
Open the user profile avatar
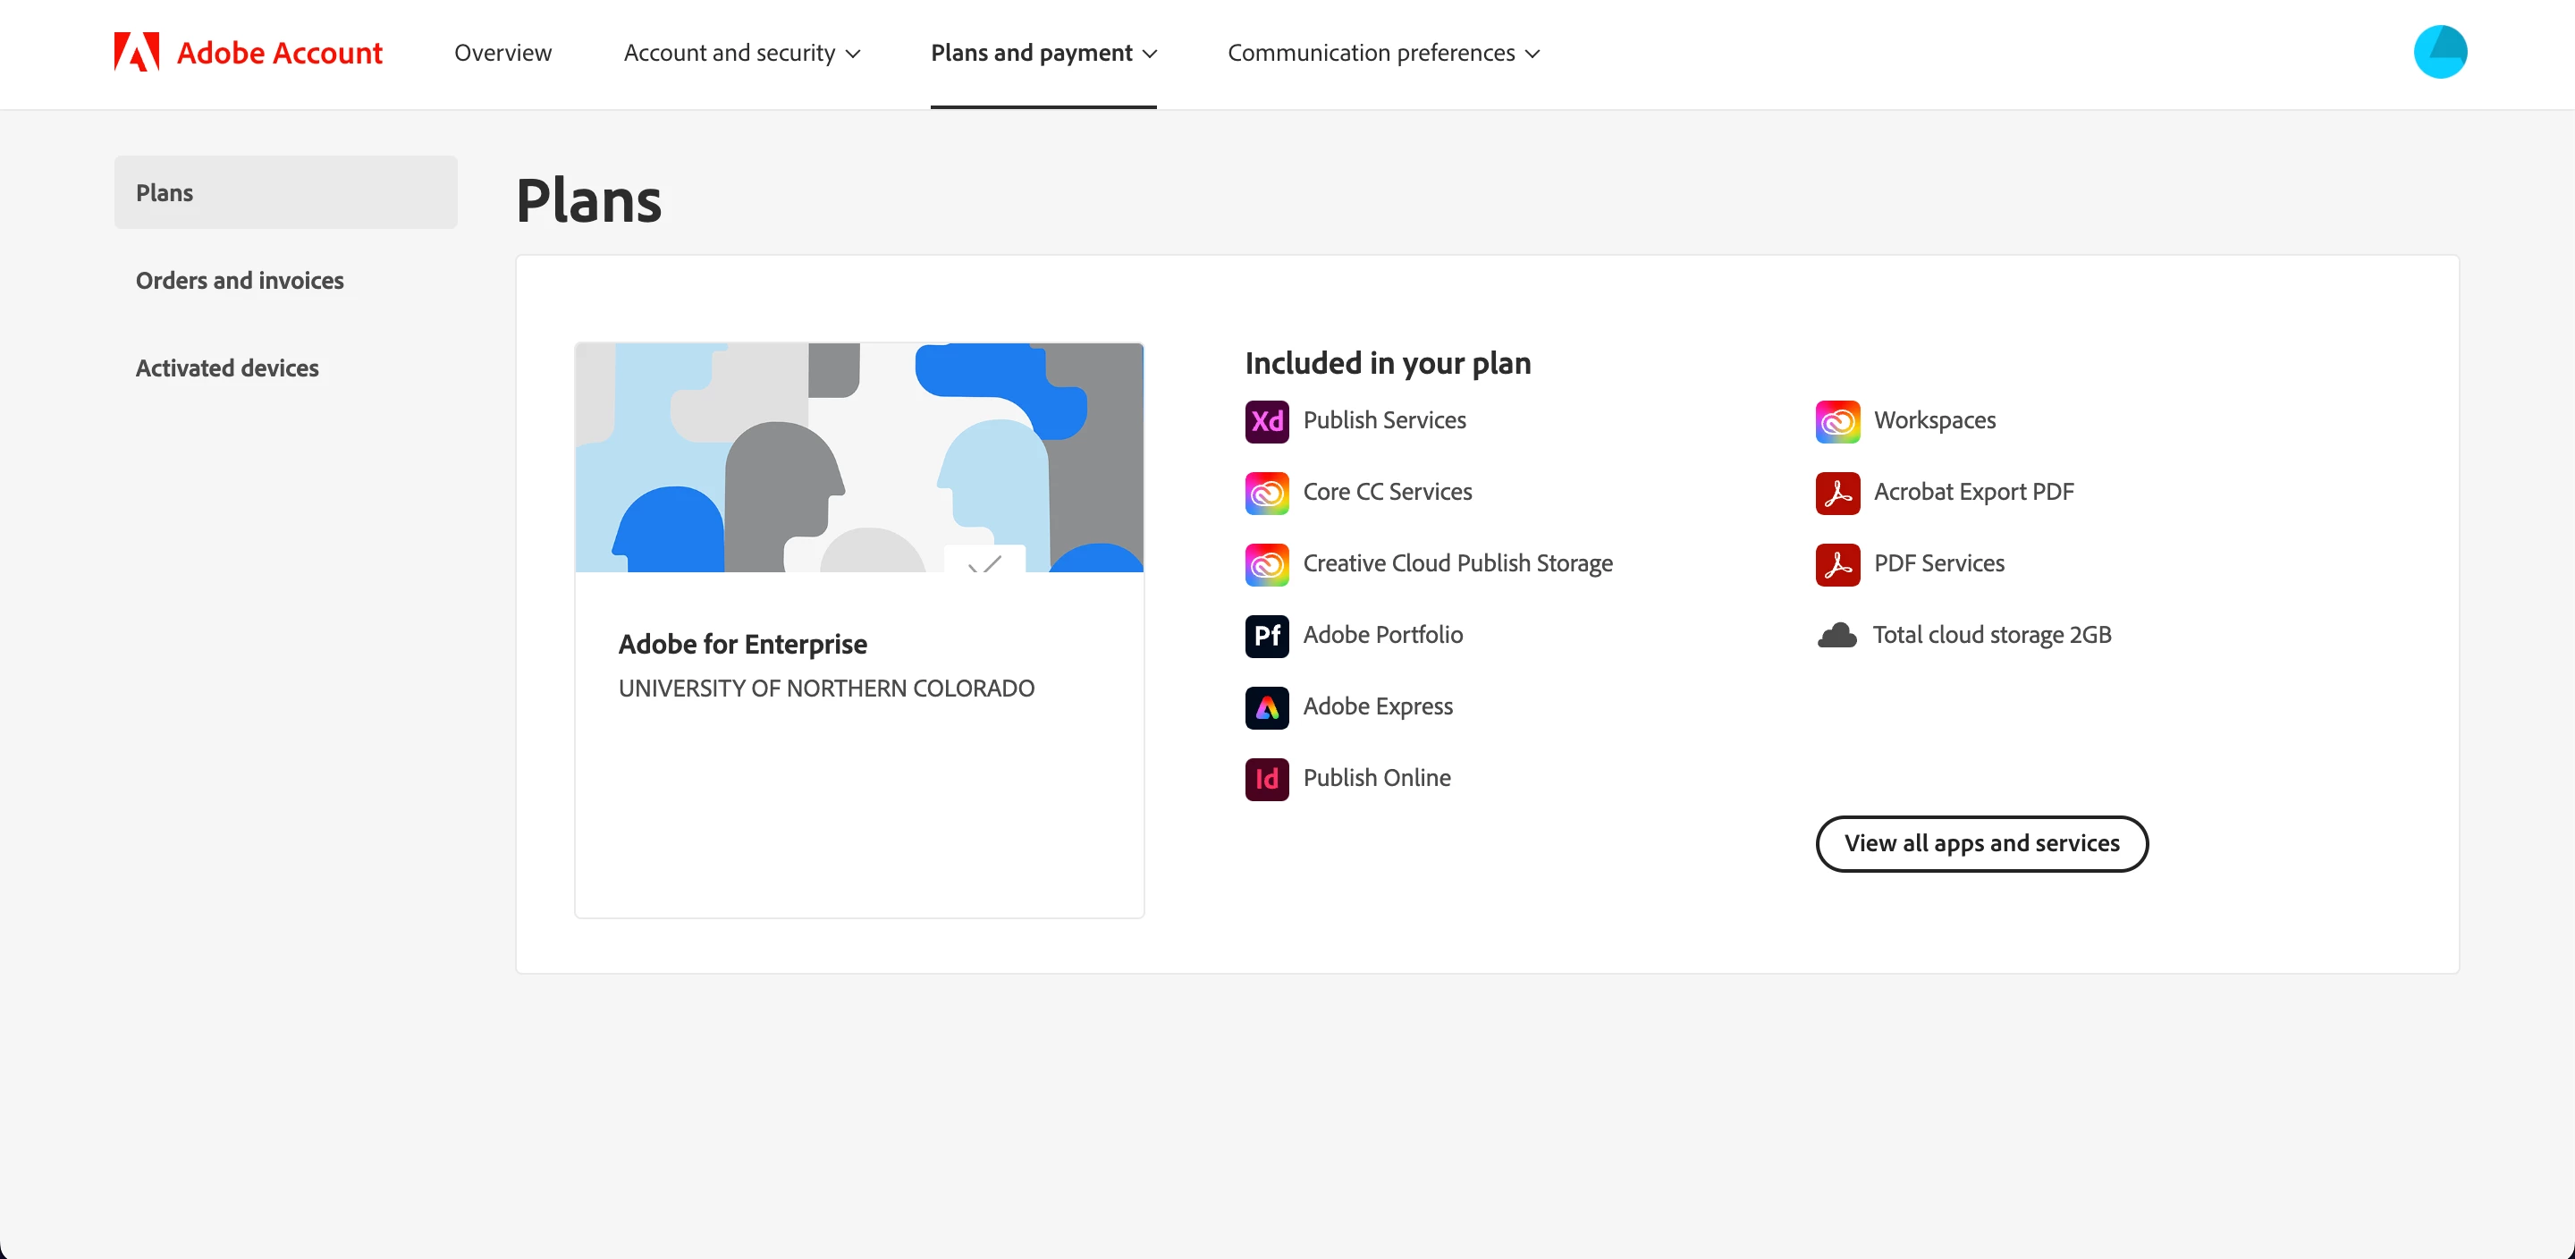pyautogui.click(x=2439, y=52)
